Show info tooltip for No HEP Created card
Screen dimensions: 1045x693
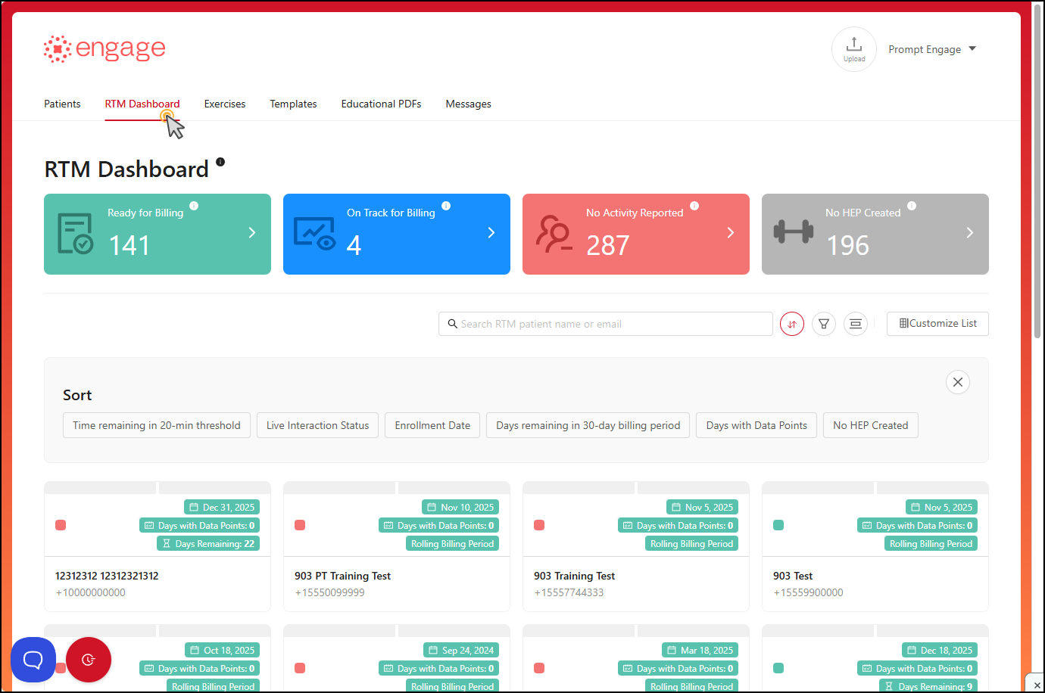[912, 206]
